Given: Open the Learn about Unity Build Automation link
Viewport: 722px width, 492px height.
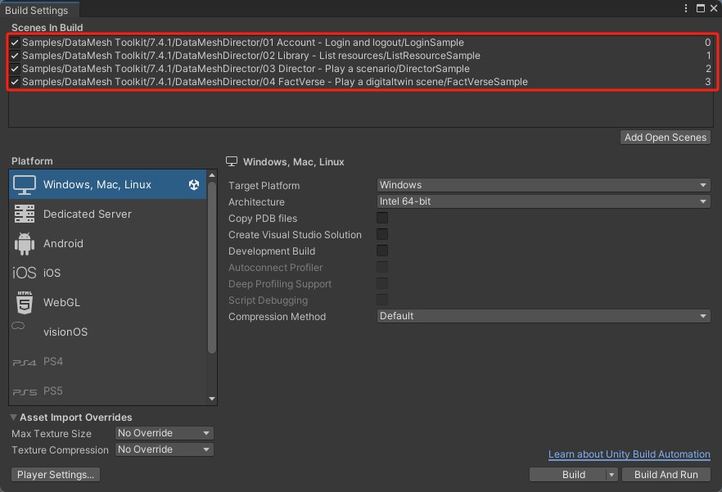Looking at the screenshot, I should [629, 454].
